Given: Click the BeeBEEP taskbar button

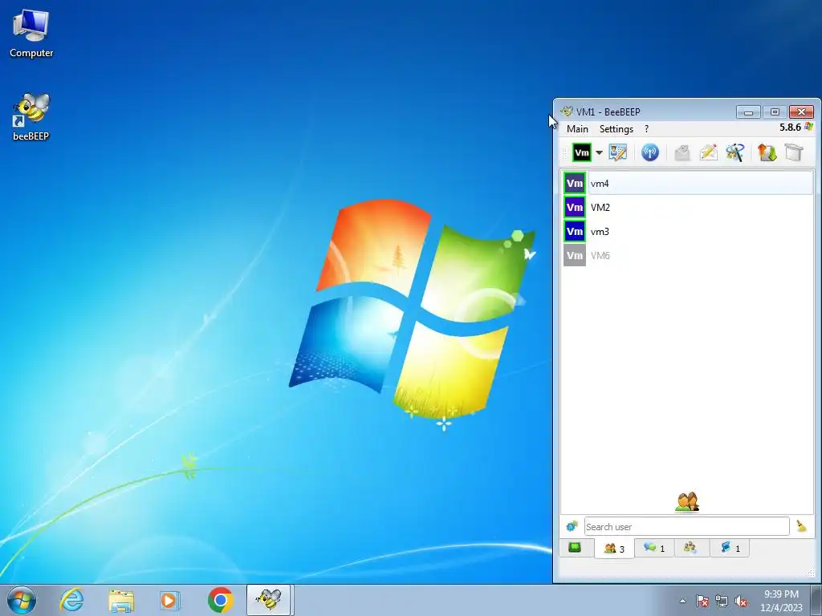Looking at the screenshot, I should (x=268, y=600).
